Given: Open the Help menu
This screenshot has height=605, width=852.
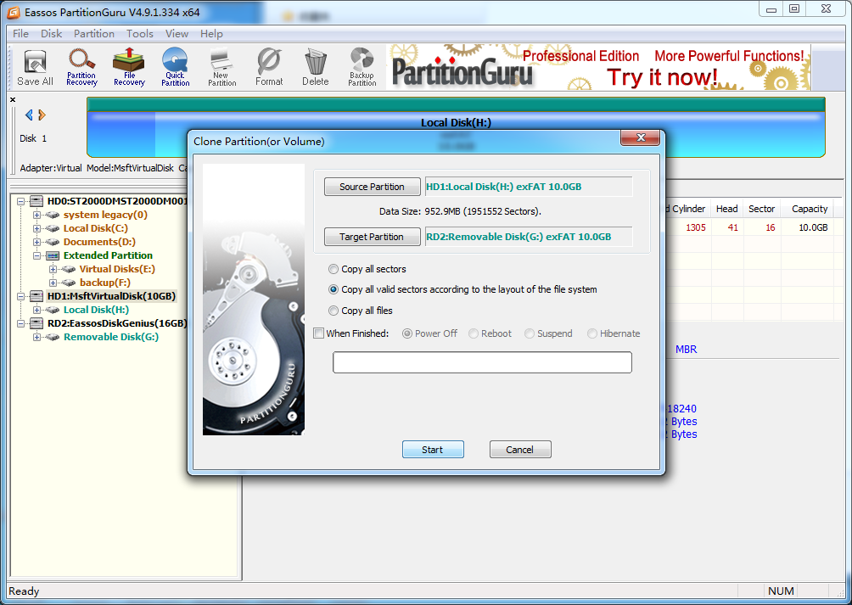Looking at the screenshot, I should (x=211, y=34).
